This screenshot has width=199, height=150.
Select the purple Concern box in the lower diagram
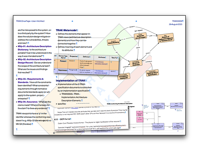158,126
